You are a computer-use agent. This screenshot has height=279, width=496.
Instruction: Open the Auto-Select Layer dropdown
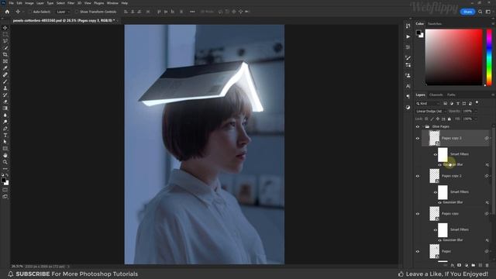point(64,12)
